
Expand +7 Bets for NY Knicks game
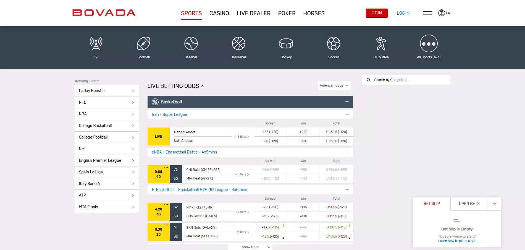[x=242, y=212]
